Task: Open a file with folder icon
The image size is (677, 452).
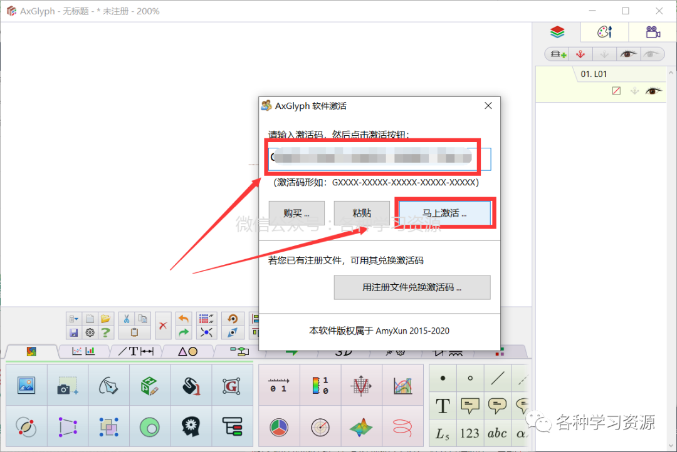Action: pos(105,319)
